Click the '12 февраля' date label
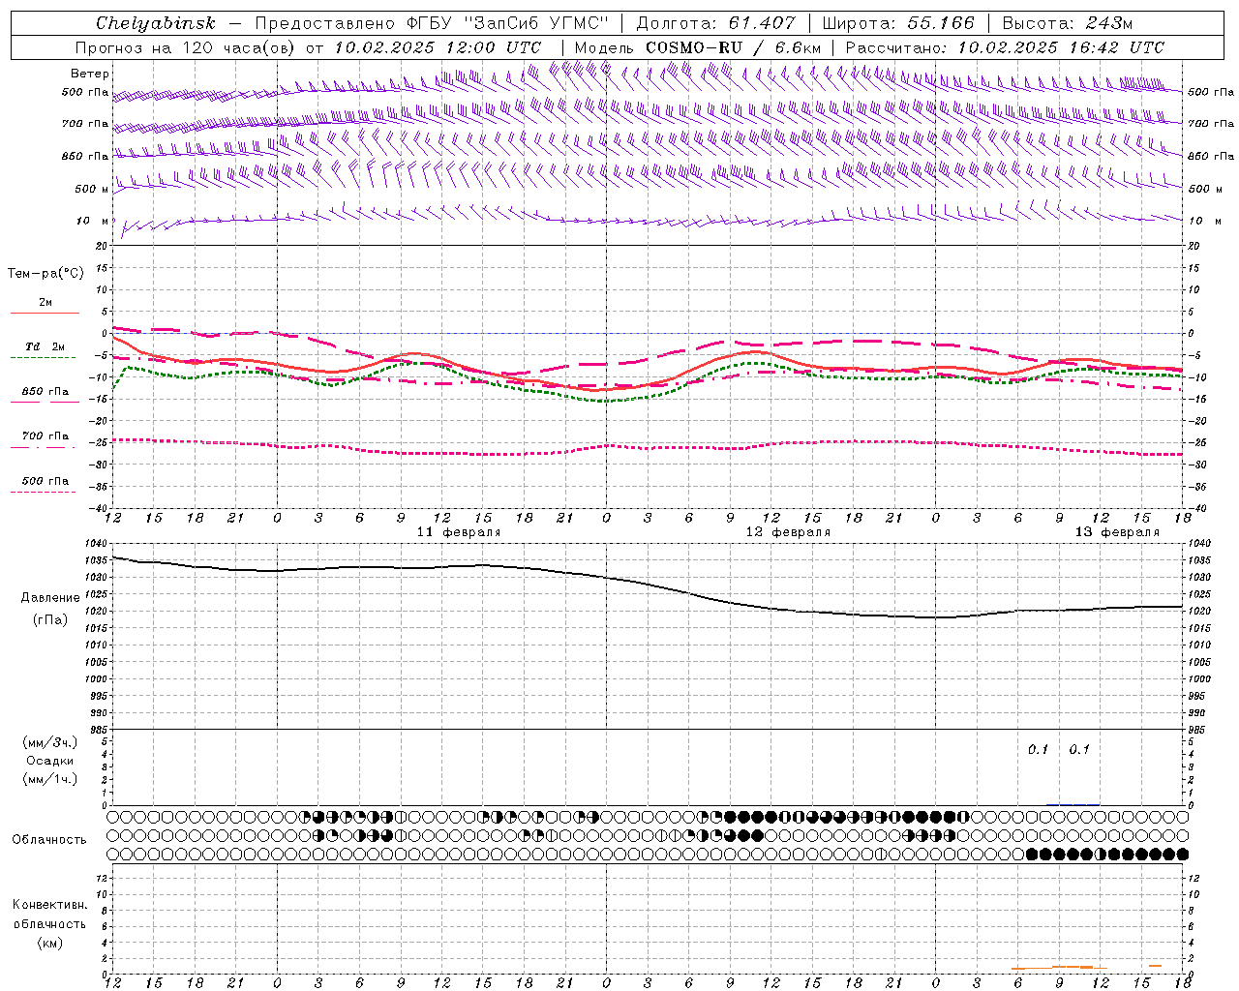The width and height of the screenshot is (1239, 991). (788, 532)
